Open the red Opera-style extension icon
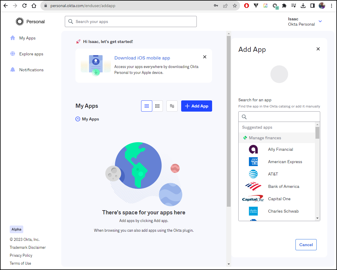This screenshot has height=270, width=337. [247, 6]
